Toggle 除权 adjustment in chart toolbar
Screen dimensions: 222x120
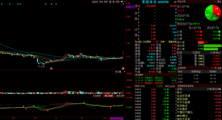coord(105,2)
